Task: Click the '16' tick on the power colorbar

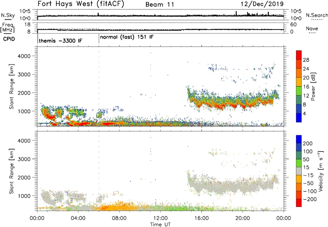Action: (306, 87)
